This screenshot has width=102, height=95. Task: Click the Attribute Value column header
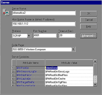pos(69,63)
